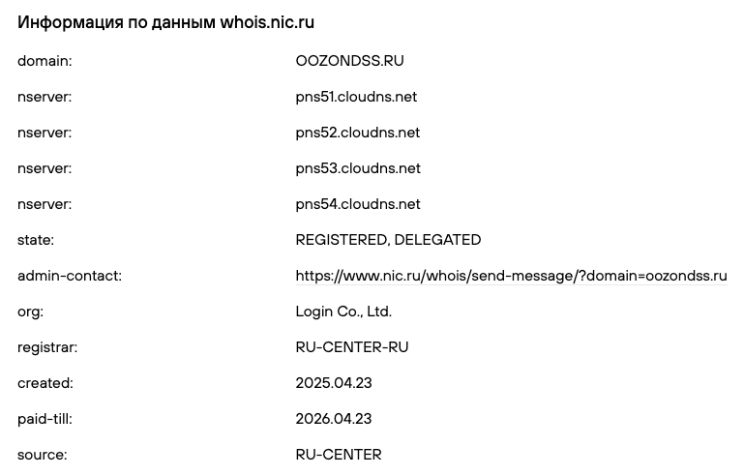The height and width of the screenshot is (476, 744).
Task: Click the domain value OOZONDSS.RU
Action: pyautogui.click(x=349, y=61)
